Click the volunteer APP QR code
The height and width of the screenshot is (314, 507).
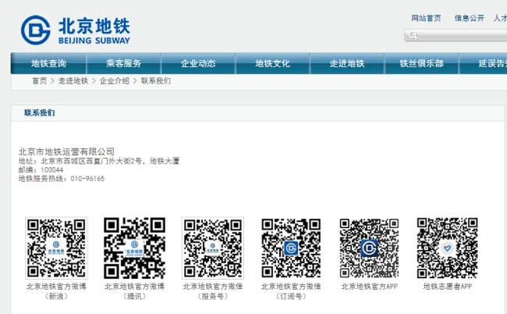(x=447, y=248)
